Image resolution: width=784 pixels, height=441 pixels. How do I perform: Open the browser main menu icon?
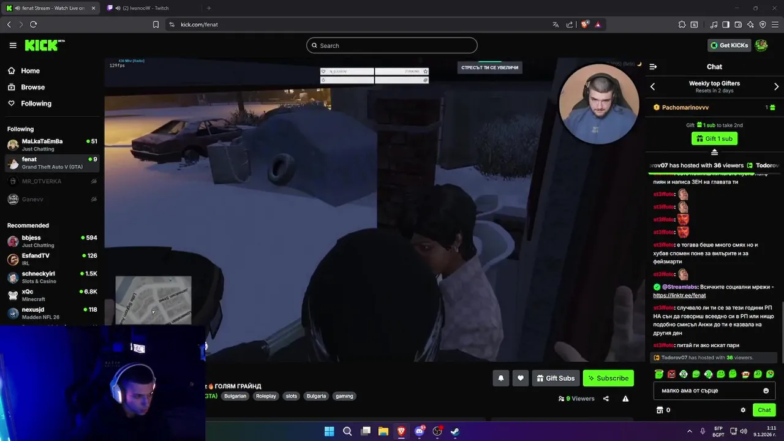(775, 24)
